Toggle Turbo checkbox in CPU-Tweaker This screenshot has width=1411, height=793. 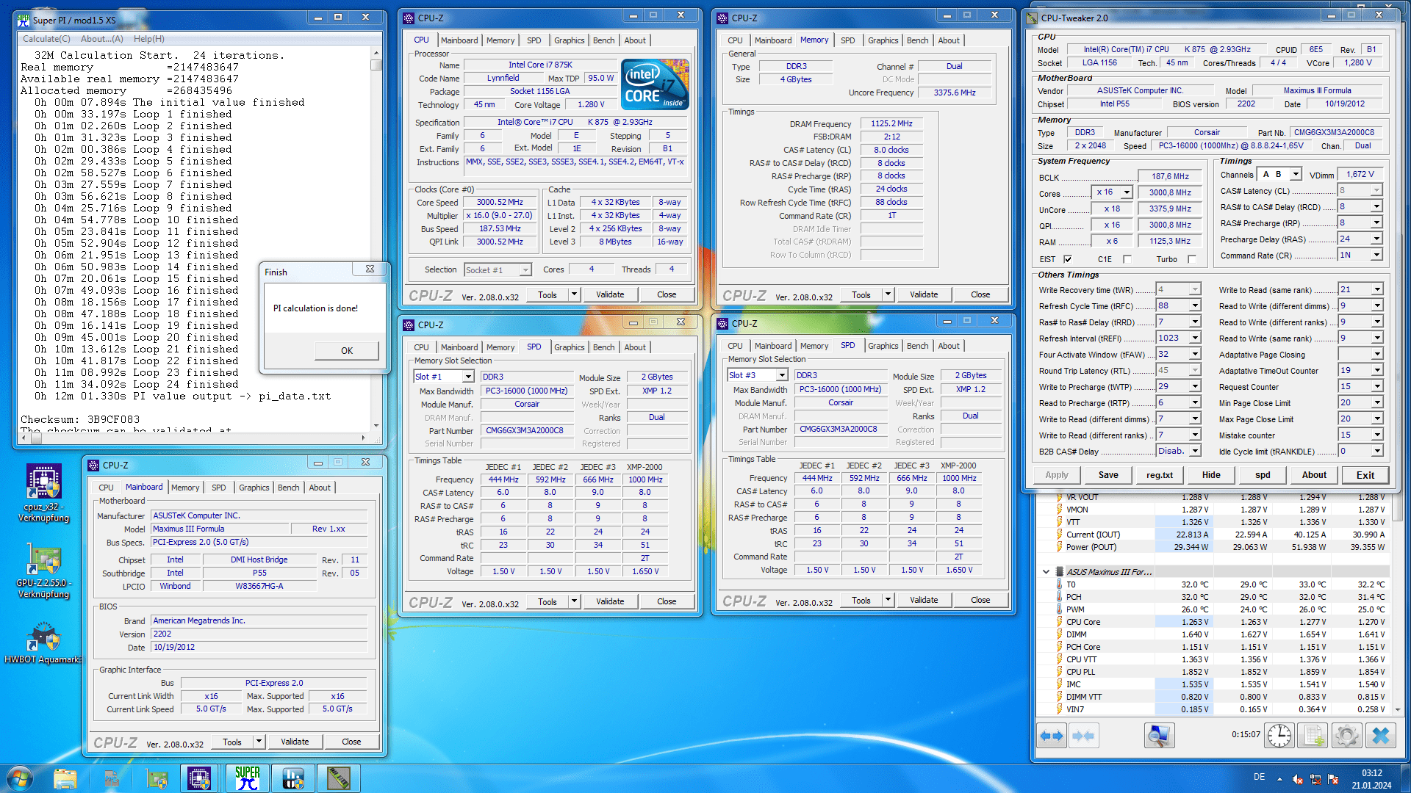click(x=1191, y=259)
